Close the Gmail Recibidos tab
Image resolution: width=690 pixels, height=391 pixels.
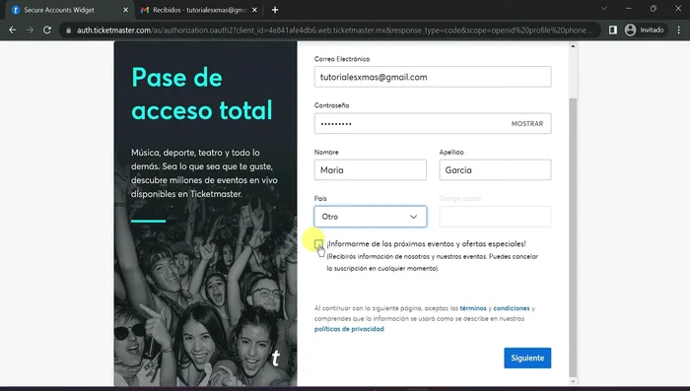pos(254,10)
